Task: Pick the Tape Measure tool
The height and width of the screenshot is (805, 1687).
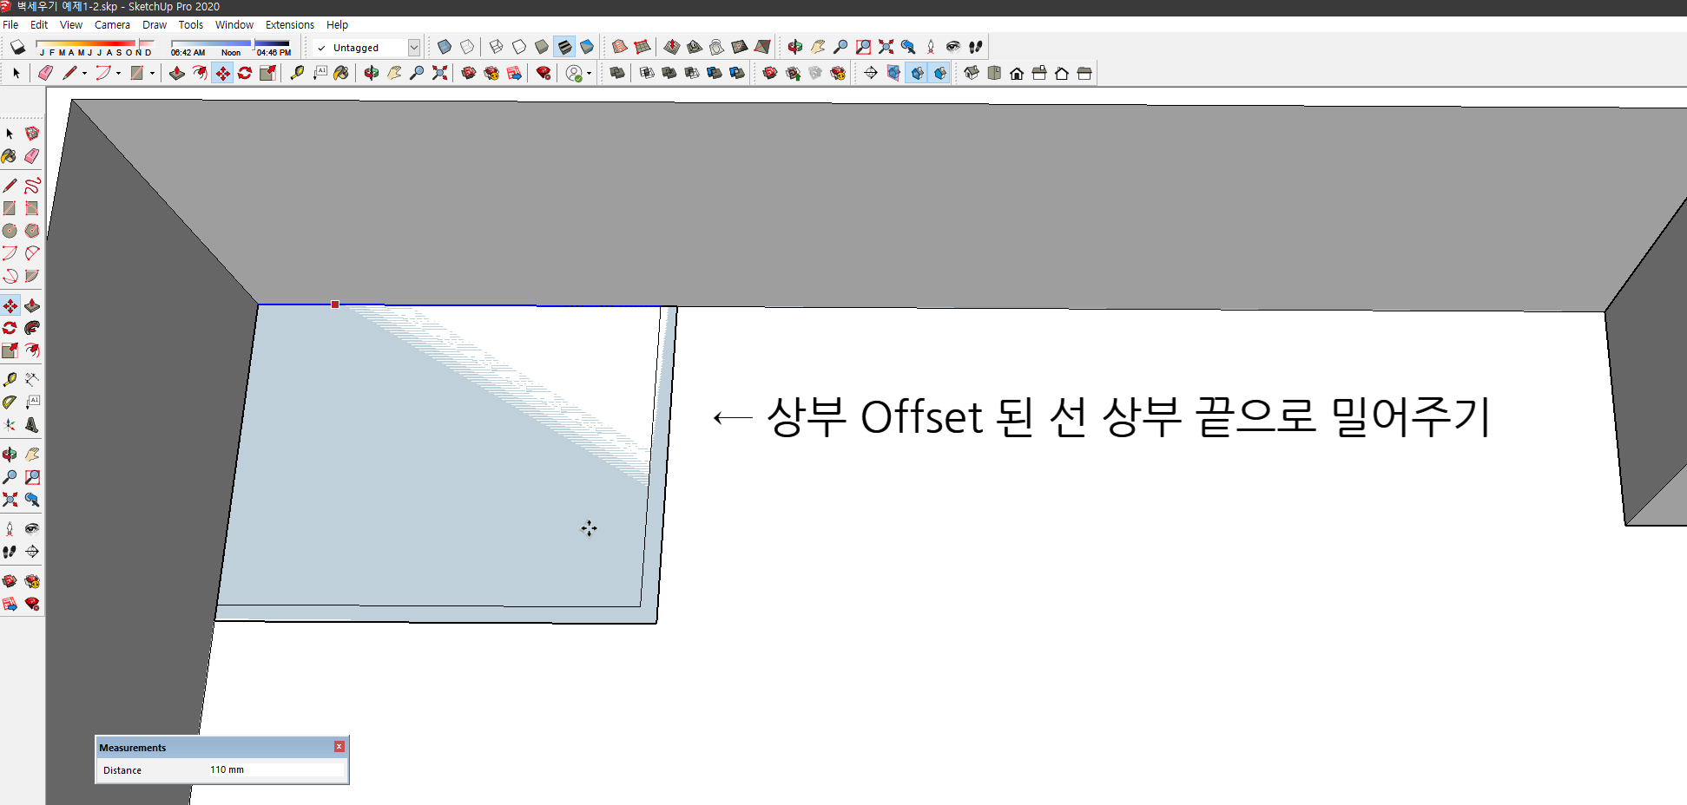Action: [10, 378]
